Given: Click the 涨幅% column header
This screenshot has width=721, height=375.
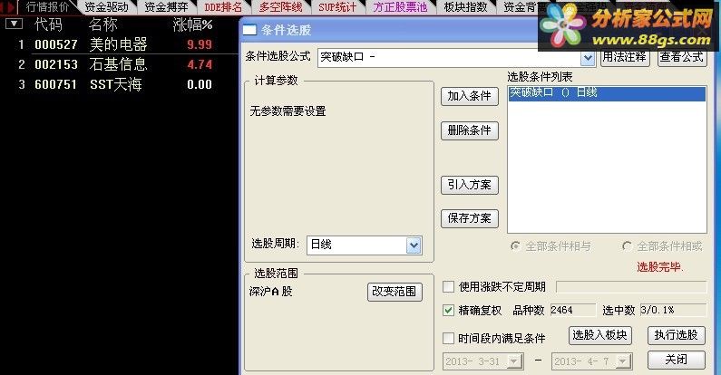Looking at the screenshot, I should [x=192, y=24].
